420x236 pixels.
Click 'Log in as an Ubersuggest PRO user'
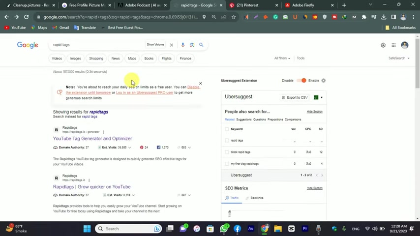click(x=145, y=92)
